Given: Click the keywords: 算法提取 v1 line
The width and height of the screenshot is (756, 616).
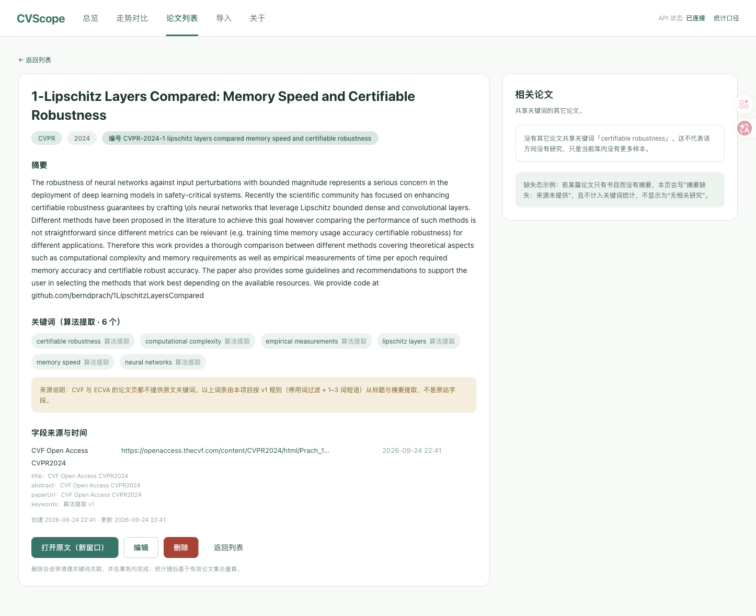Looking at the screenshot, I should [63, 505].
